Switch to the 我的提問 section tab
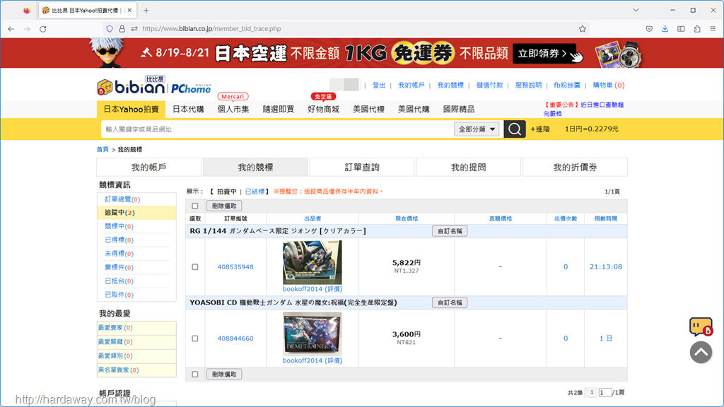This screenshot has width=724, height=407. click(469, 167)
